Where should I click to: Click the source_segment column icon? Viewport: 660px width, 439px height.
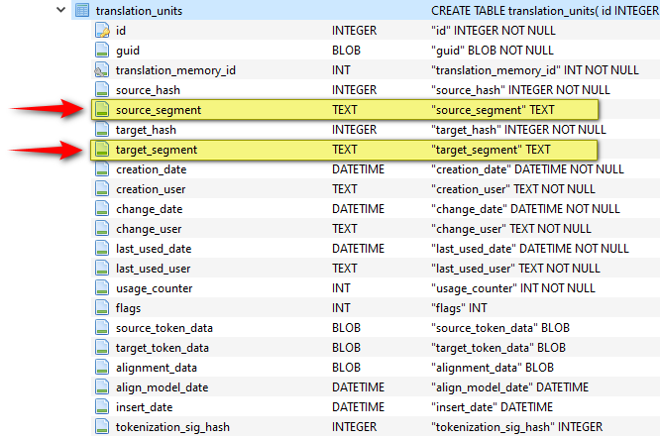[x=101, y=110]
